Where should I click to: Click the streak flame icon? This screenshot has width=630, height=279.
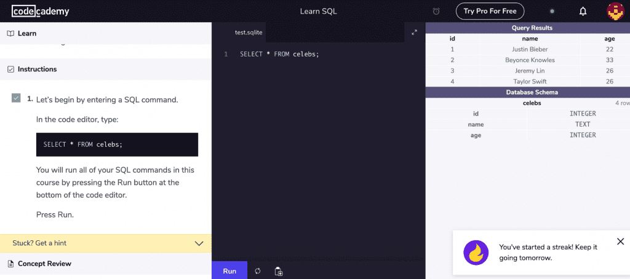pyautogui.click(x=476, y=253)
